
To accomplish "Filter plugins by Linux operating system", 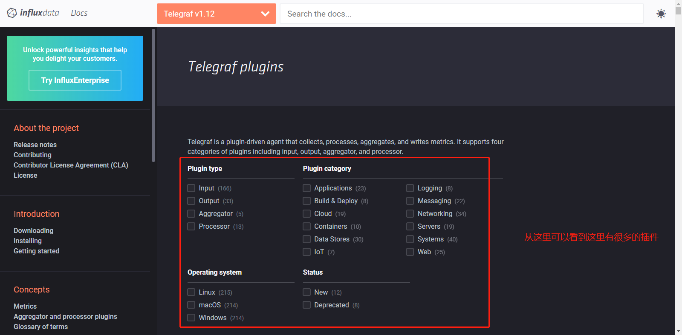I will coord(191,292).
